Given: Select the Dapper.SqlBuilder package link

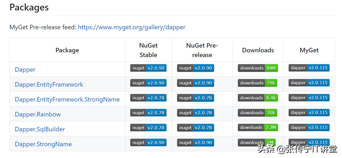Looking at the screenshot, I should click(40, 129).
